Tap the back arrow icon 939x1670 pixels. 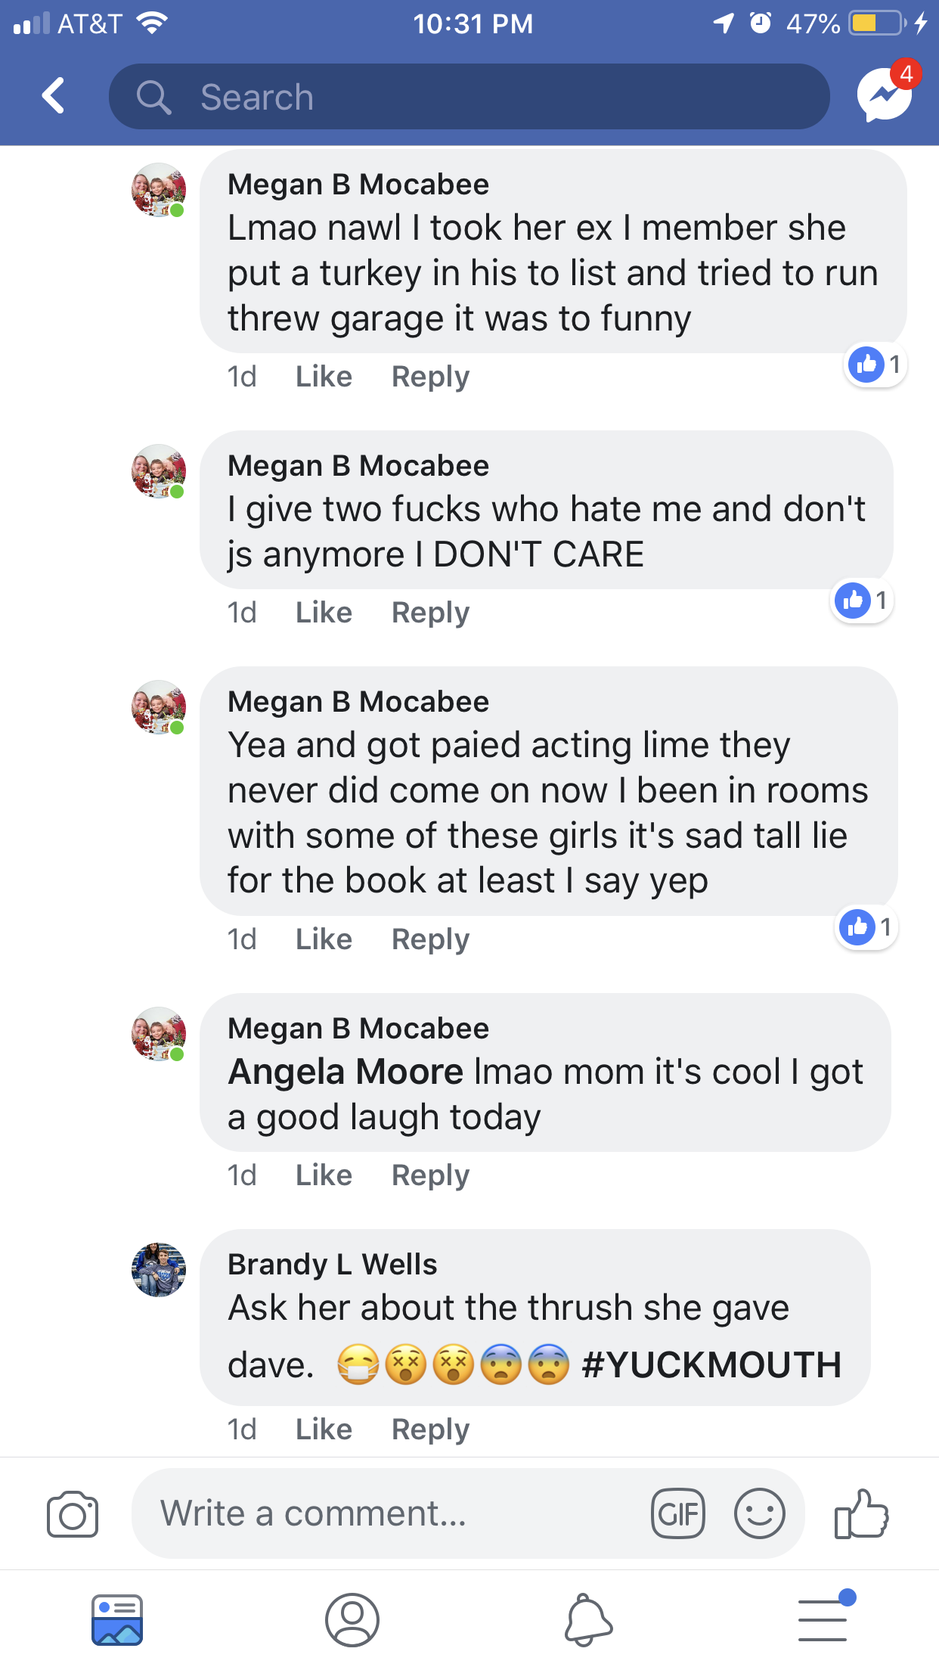pos(54,96)
